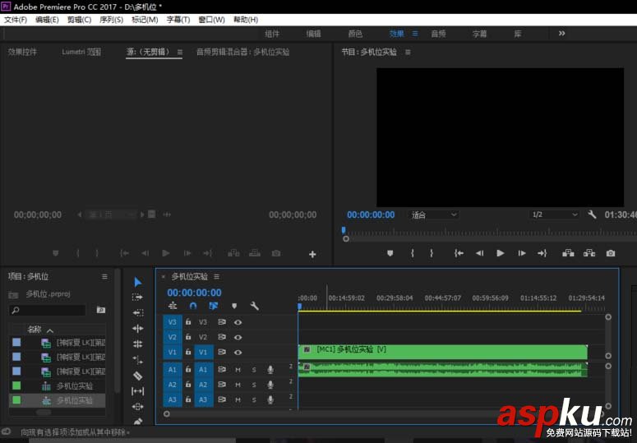Play the sequence in Program monitor
Viewport: 637px width, 443px height.
500,254
